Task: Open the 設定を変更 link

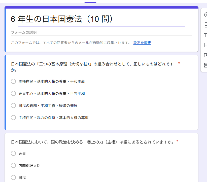Action: [142, 43]
